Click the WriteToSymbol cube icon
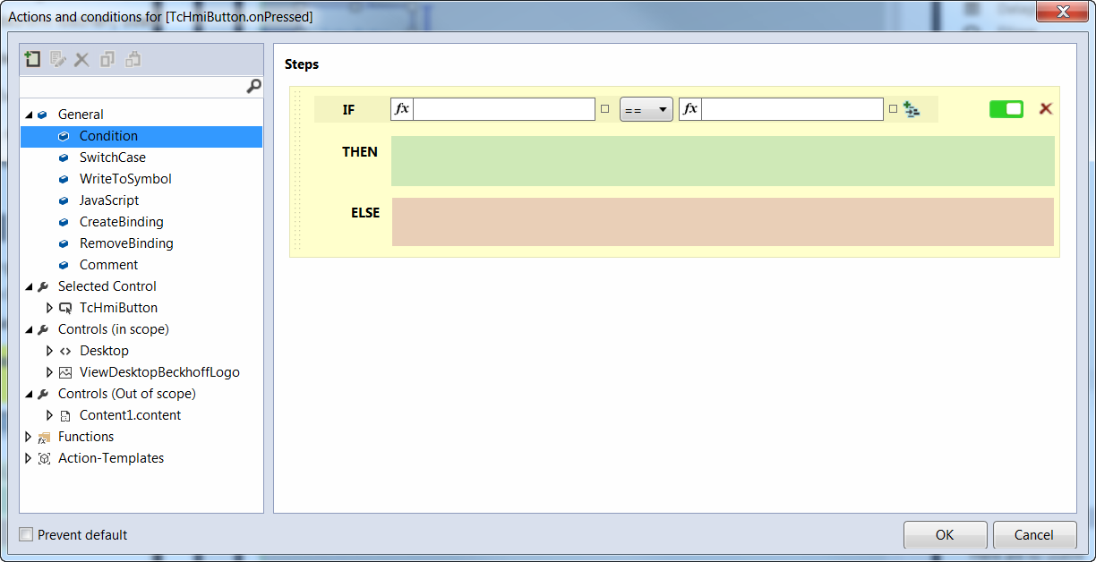This screenshot has height=562, width=1096. point(63,179)
